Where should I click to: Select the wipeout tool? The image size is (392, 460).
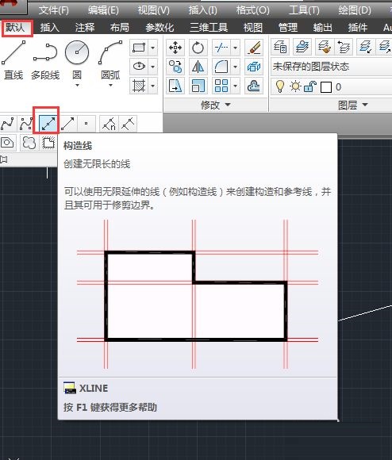[48, 143]
